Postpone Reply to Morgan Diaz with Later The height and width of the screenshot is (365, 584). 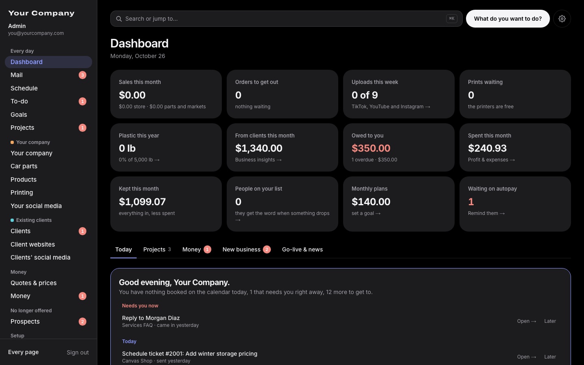click(550, 321)
